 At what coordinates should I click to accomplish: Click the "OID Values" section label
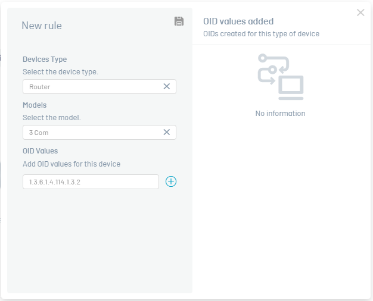coord(40,151)
